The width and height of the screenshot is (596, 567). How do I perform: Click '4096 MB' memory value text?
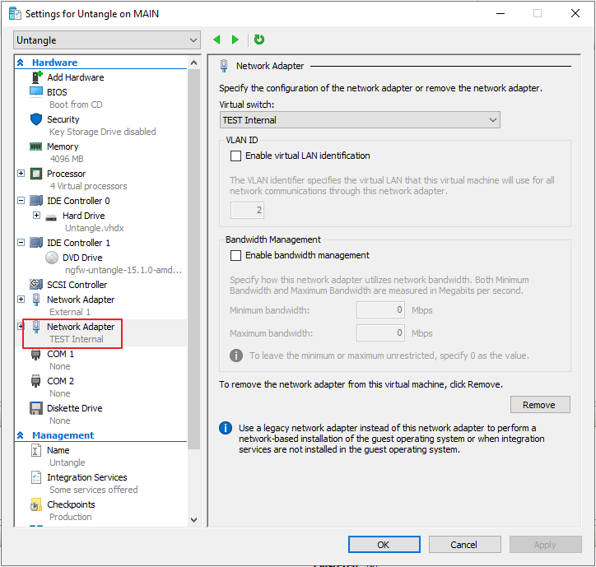click(x=67, y=159)
